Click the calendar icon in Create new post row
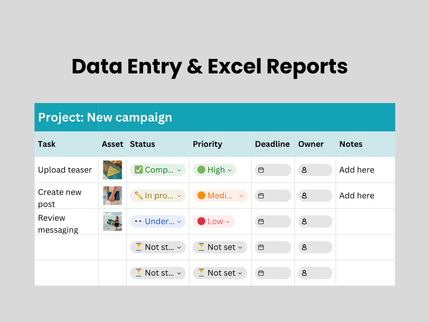The width and height of the screenshot is (429, 322). click(261, 196)
